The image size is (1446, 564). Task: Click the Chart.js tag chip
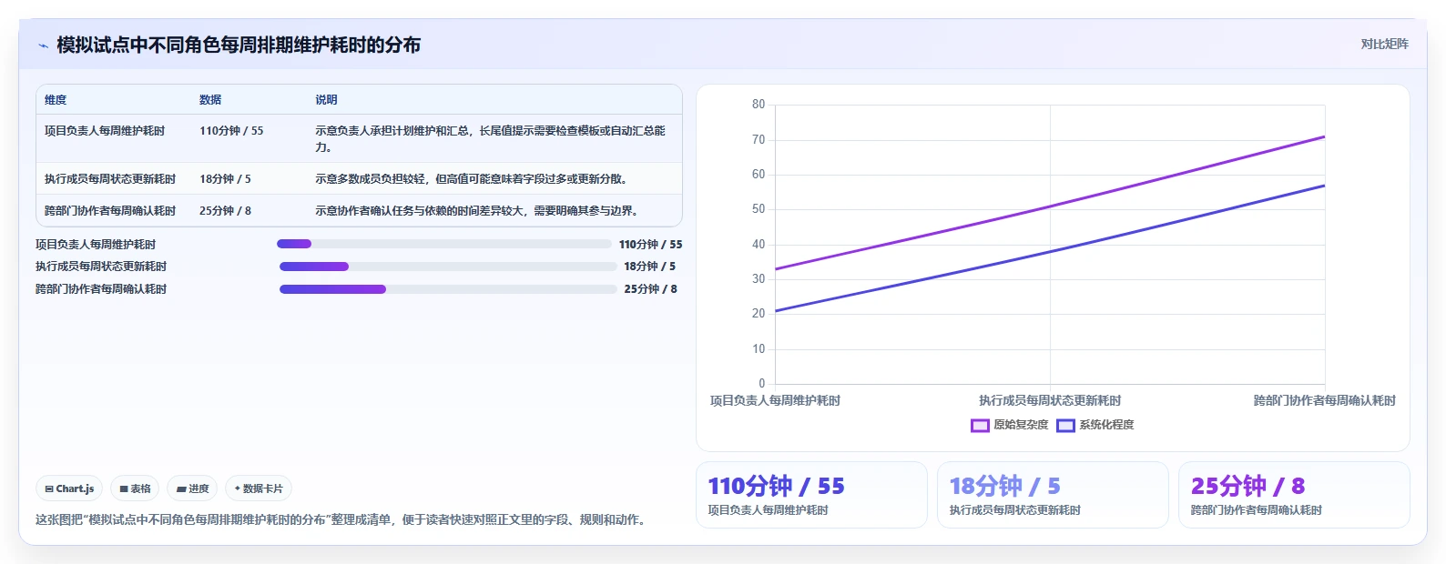(69, 488)
